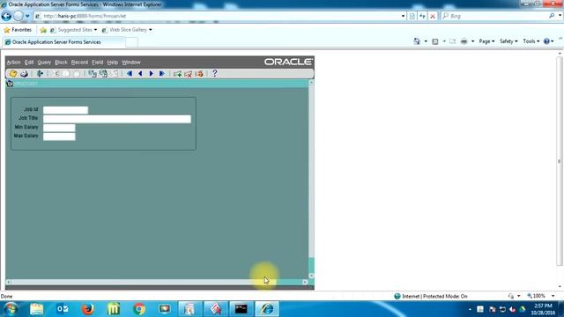This screenshot has width=564, height=317.
Task: Open the Query menu
Action: (x=44, y=63)
